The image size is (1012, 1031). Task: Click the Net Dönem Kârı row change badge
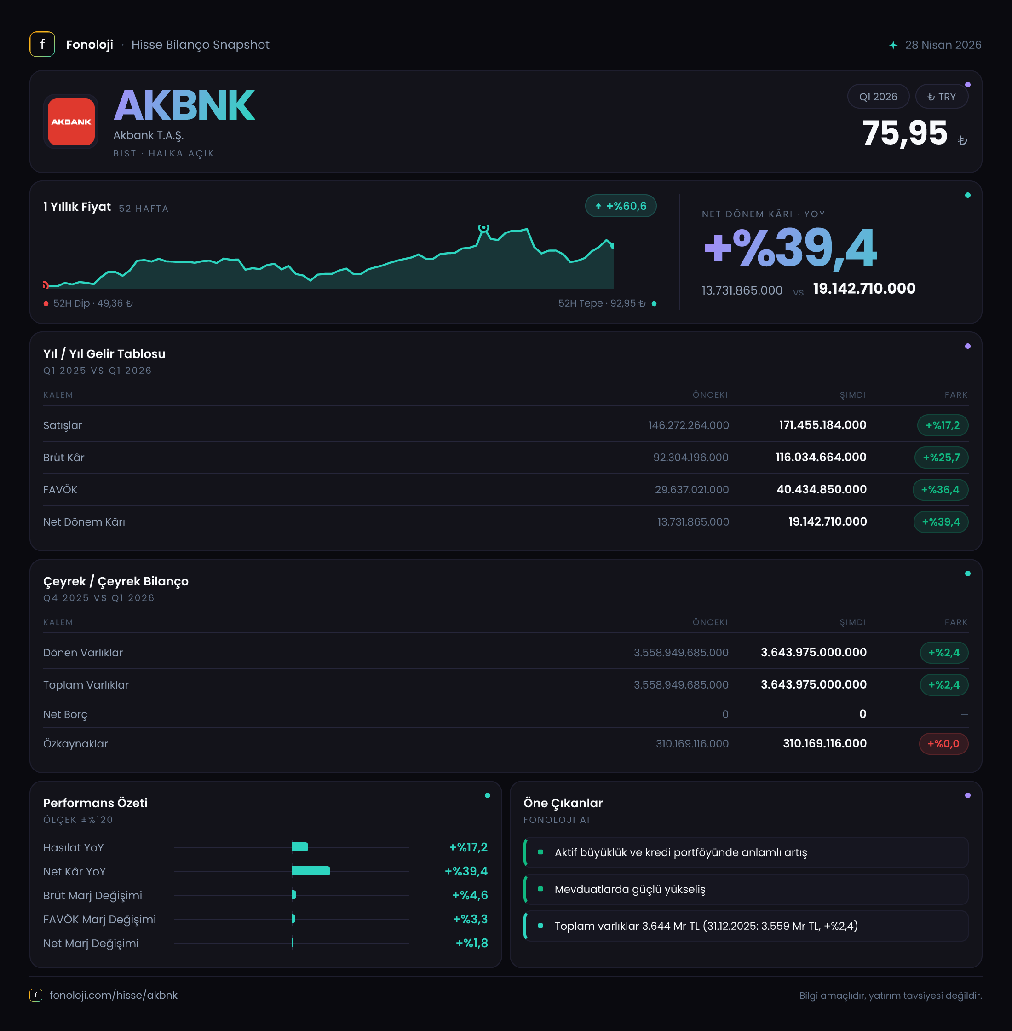tap(941, 521)
